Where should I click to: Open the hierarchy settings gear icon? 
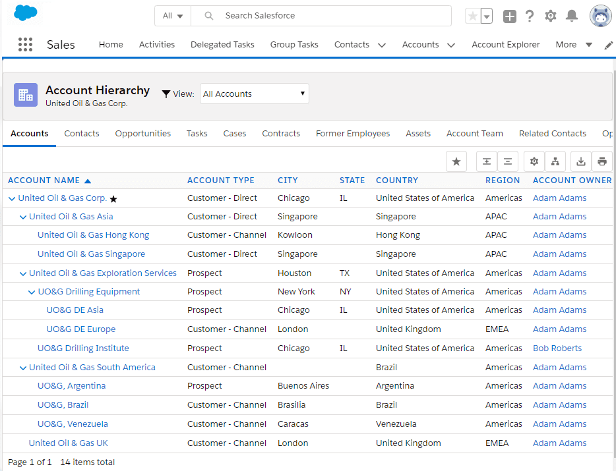pos(534,161)
